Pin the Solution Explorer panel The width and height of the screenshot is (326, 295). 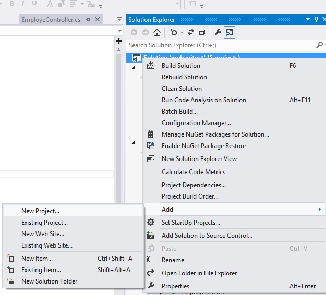(316, 19)
